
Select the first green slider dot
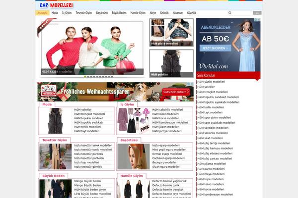(x=85, y=77)
